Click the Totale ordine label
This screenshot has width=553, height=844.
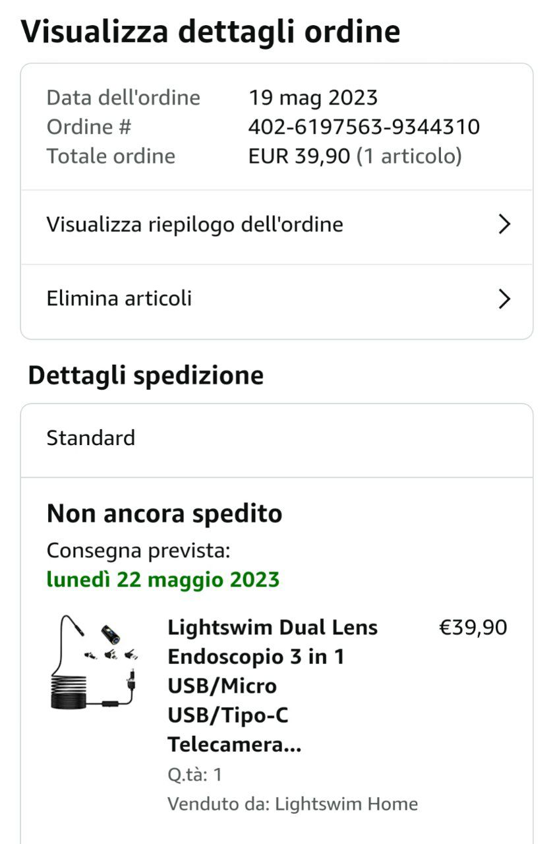111,156
